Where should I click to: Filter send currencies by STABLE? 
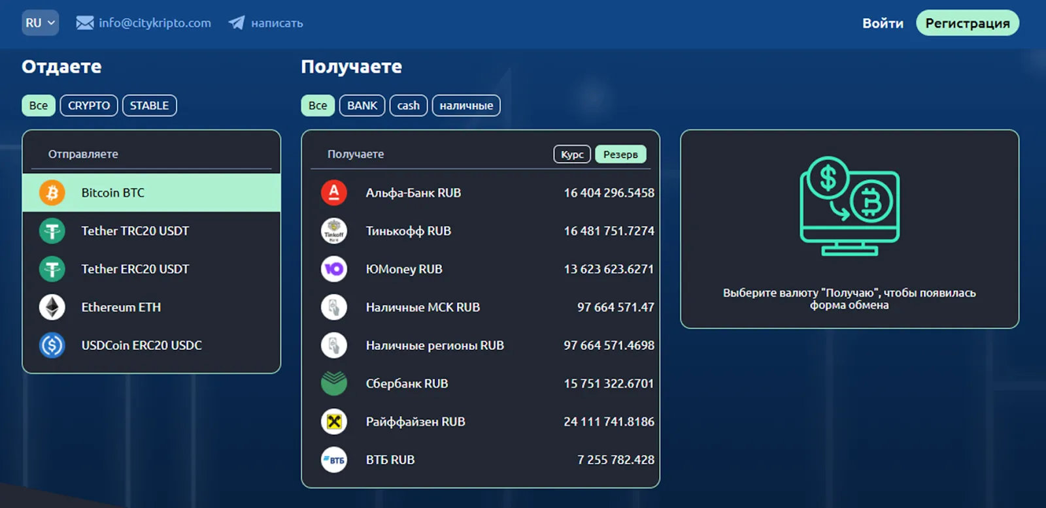149,106
